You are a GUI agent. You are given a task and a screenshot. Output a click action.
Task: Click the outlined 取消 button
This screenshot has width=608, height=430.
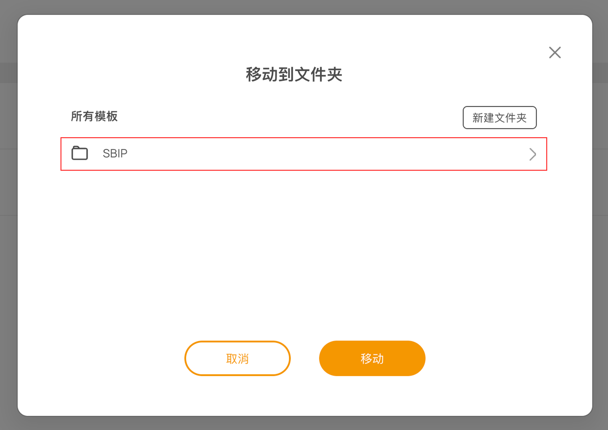[237, 358]
